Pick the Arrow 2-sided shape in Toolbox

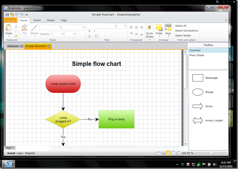pyautogui.click(x=198, y=121)
